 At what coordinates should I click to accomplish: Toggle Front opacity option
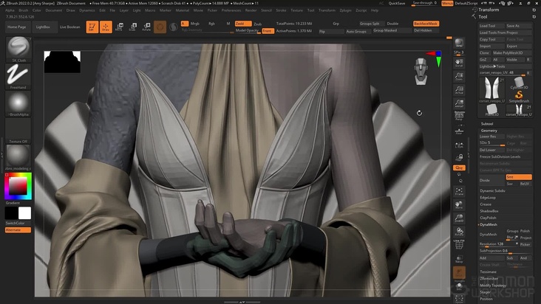(x=268, y=31)
